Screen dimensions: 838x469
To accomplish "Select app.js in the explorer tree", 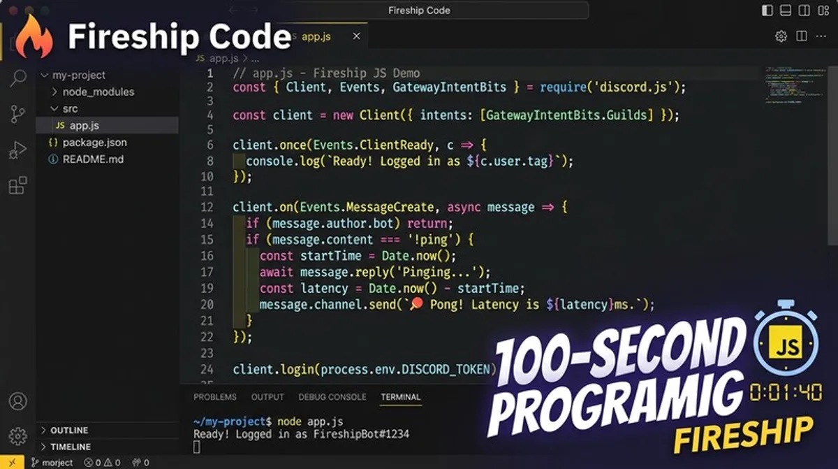I will pos(107,125).
